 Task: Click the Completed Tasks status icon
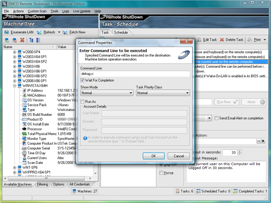pos(235,191)
